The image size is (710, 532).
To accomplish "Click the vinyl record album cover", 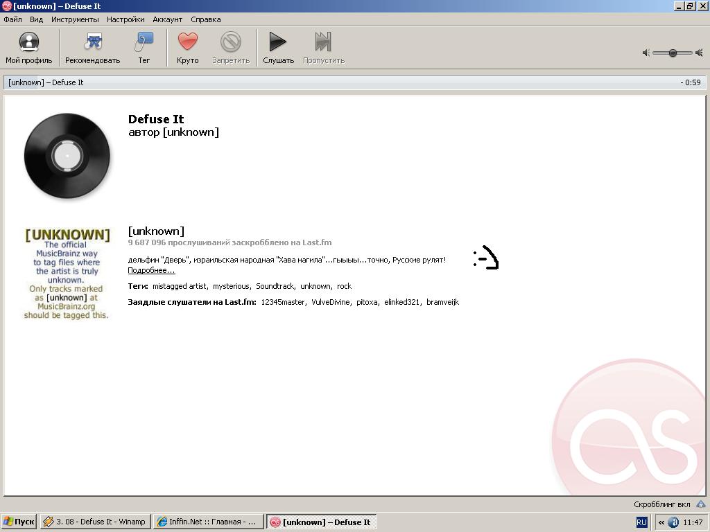I will 67,156.
